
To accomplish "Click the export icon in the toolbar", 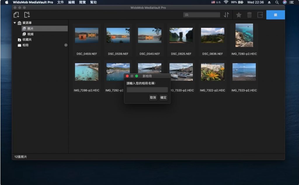I will point(260,15).
